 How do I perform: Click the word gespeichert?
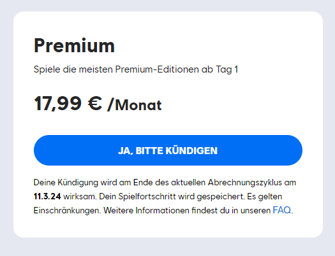point(221,197)
